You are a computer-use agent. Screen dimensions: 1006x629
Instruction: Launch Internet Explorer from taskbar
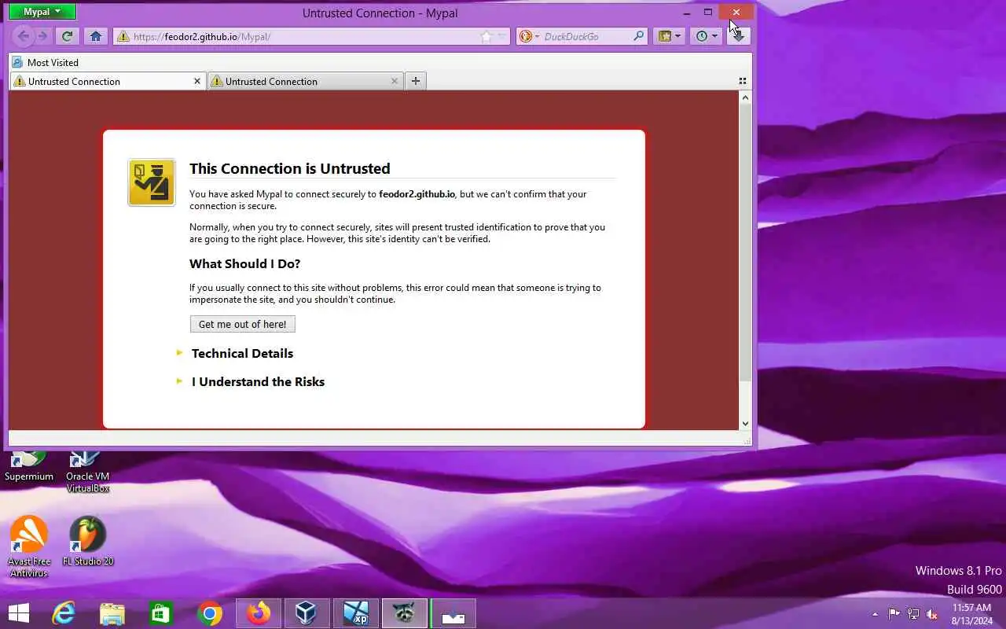(x=64, y=613)
